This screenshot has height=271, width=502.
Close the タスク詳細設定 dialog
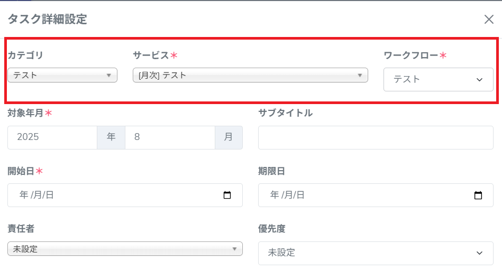tap(489, 20)
